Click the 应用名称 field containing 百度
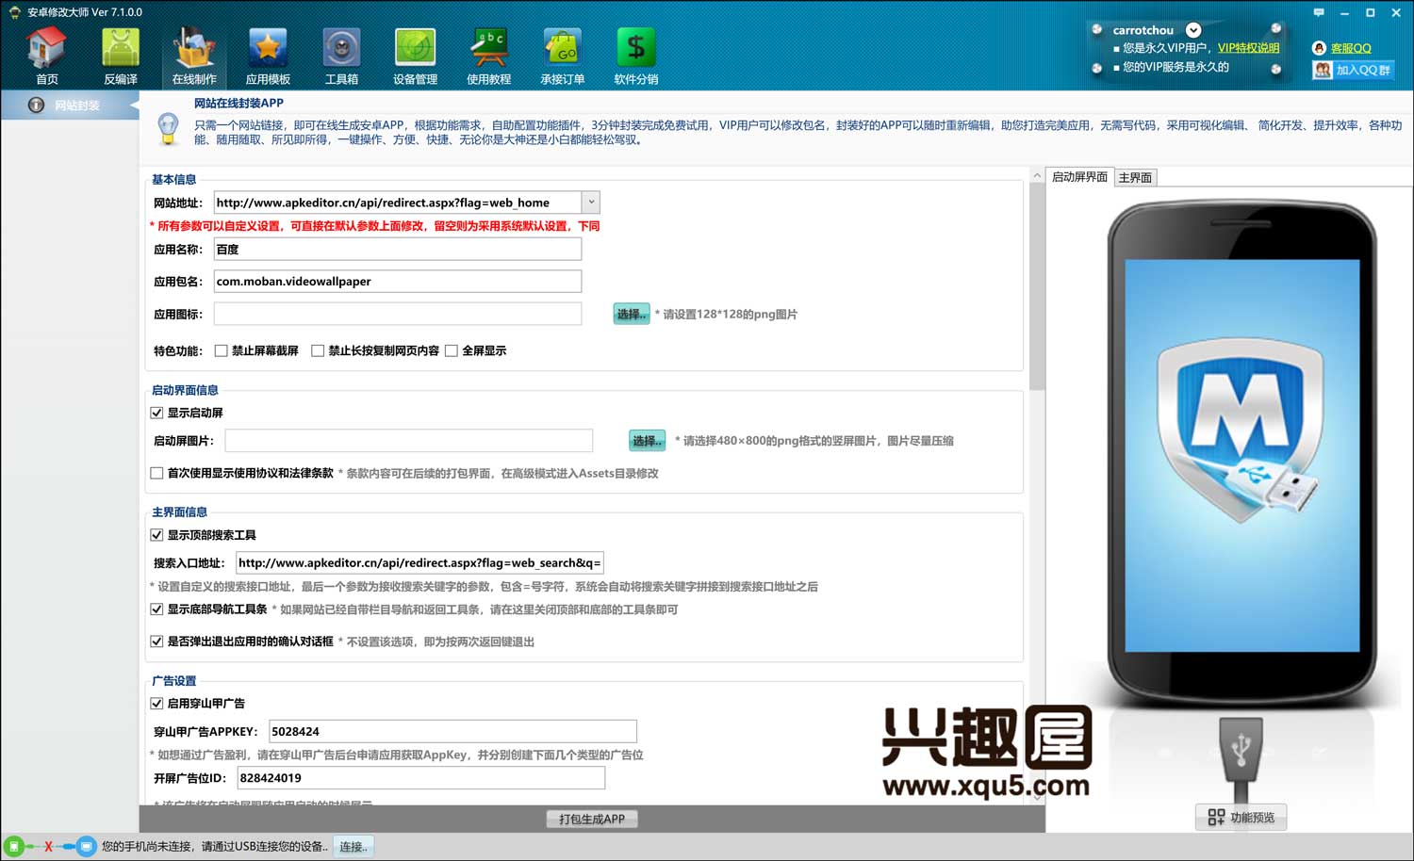Screen dimensions: 1414x861 398,250
